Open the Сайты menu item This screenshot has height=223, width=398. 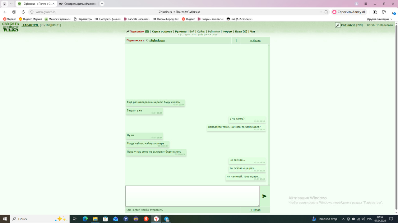coord(201,32)
